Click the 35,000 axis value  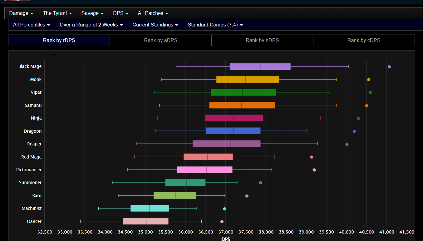[145, 232]
